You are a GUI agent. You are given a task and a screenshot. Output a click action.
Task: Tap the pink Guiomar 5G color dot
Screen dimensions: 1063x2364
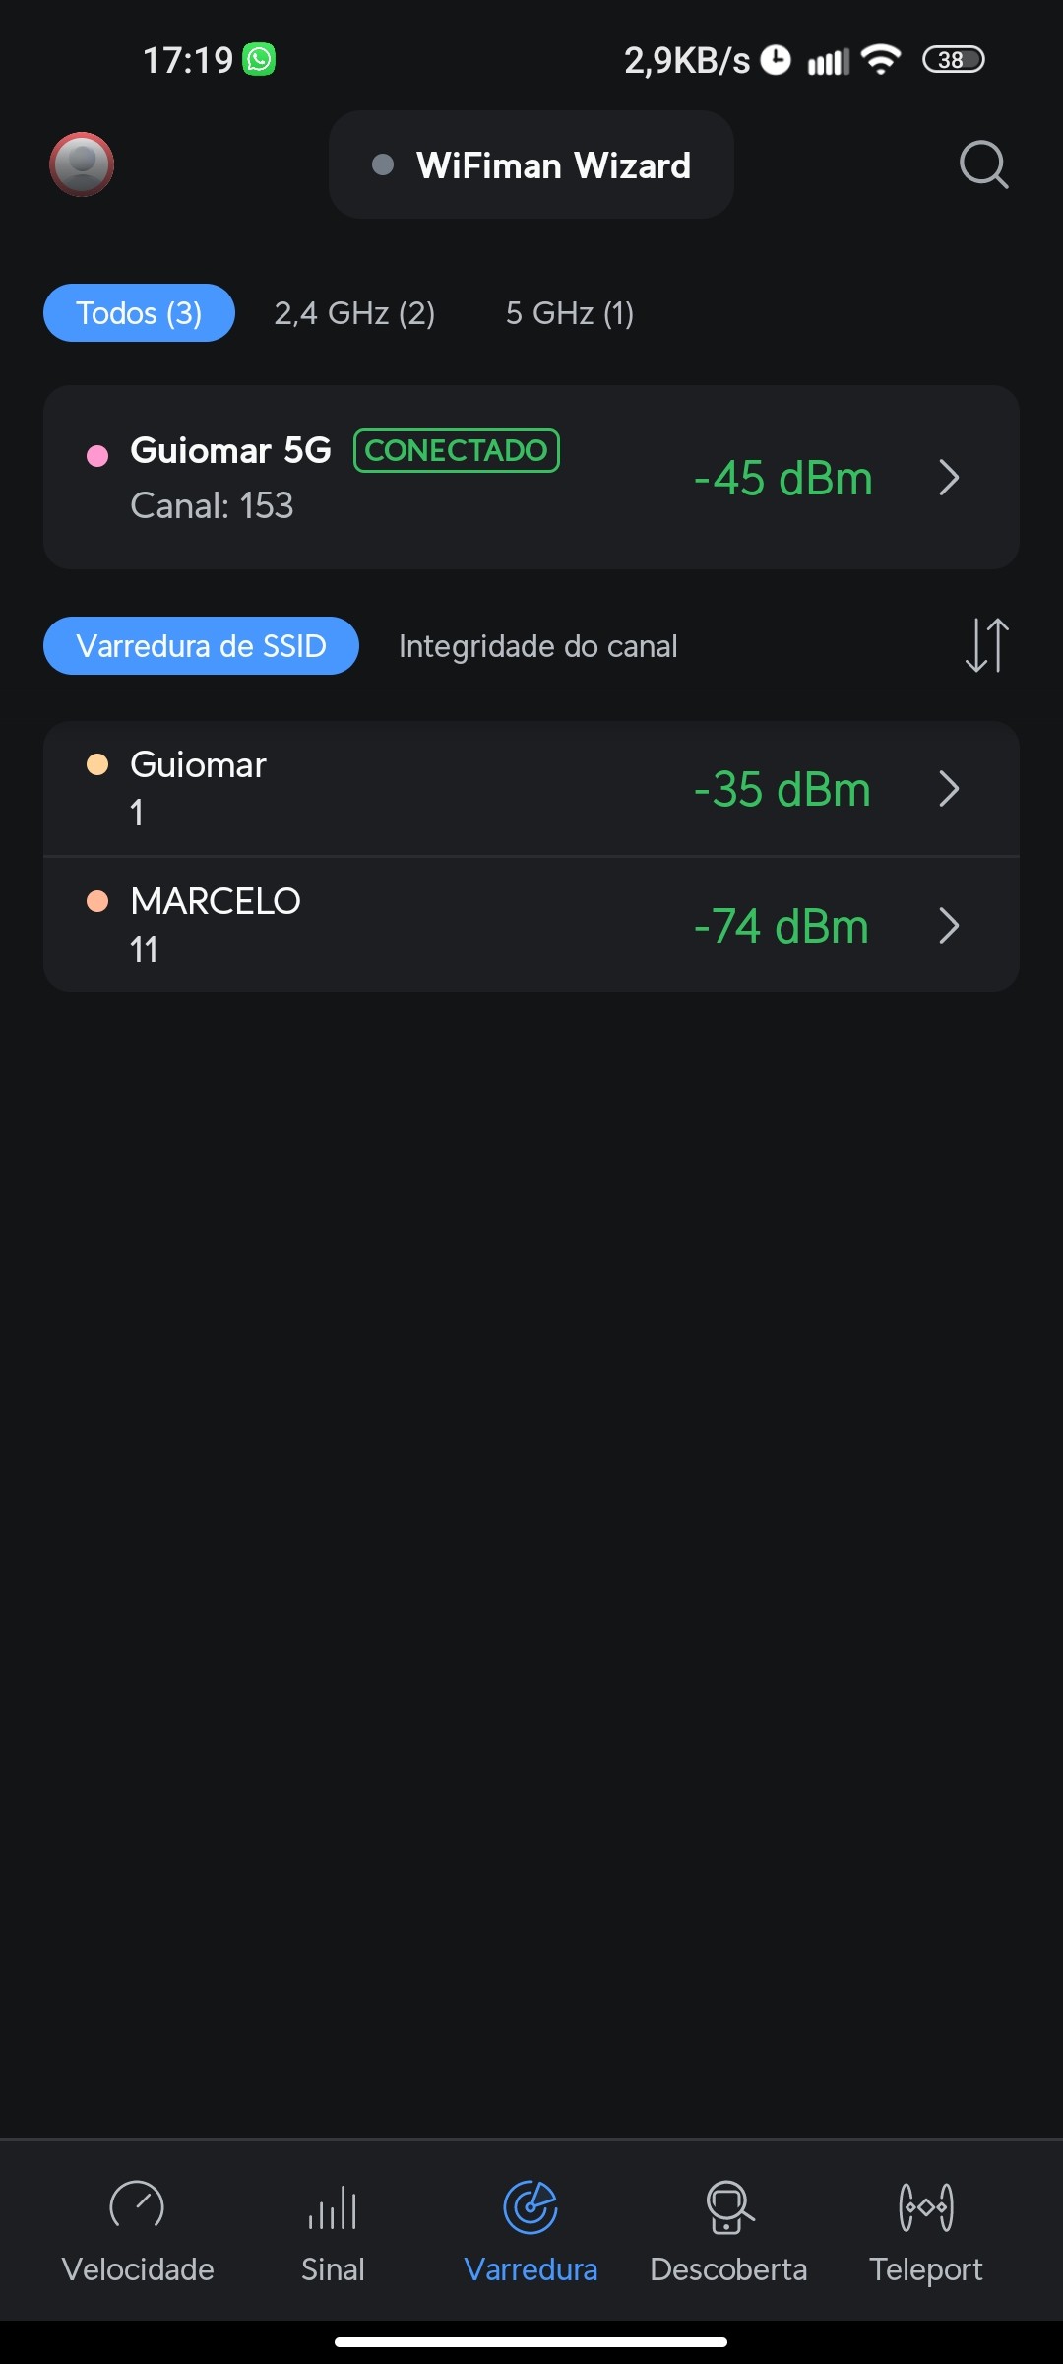pos(97,455)
